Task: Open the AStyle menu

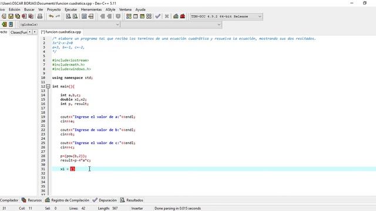Action: (110, 9)
